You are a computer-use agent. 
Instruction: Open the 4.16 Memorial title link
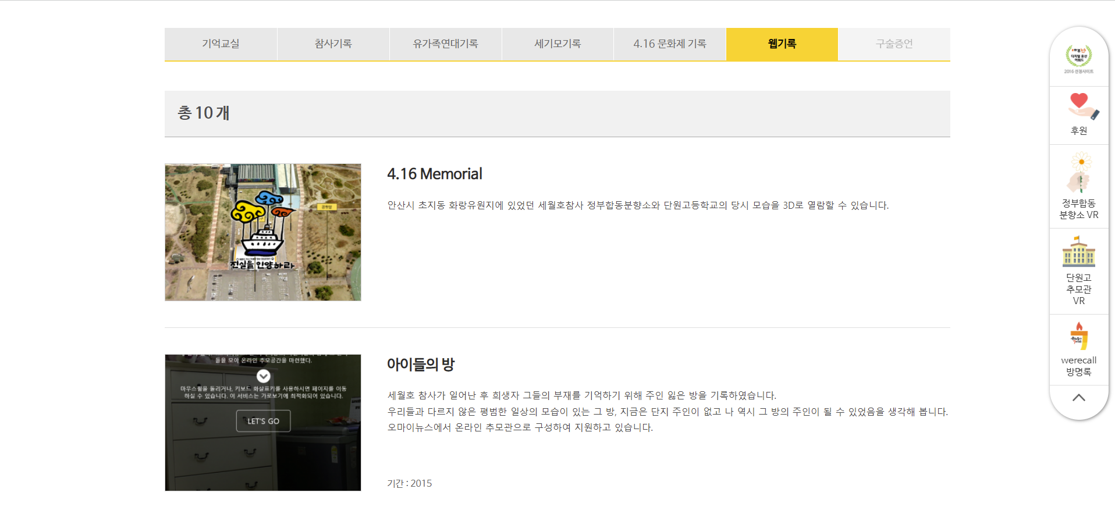(434, 174)
